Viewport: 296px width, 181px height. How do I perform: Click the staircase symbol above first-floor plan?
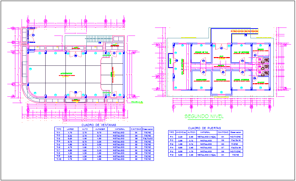point(93,39)
